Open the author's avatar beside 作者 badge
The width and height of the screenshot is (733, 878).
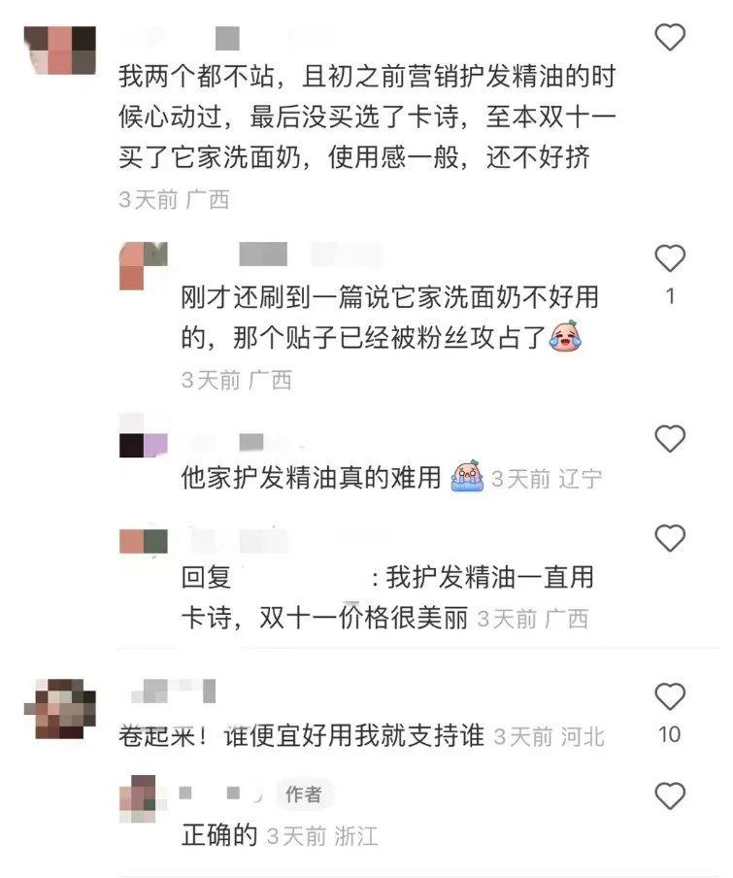144,799
